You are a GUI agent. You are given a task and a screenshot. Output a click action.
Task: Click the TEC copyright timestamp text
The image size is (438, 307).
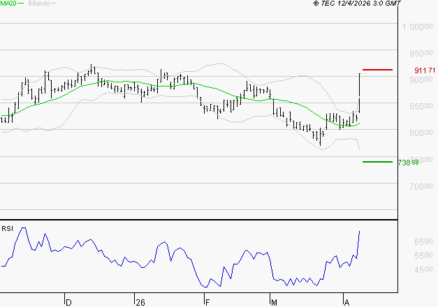357,3
